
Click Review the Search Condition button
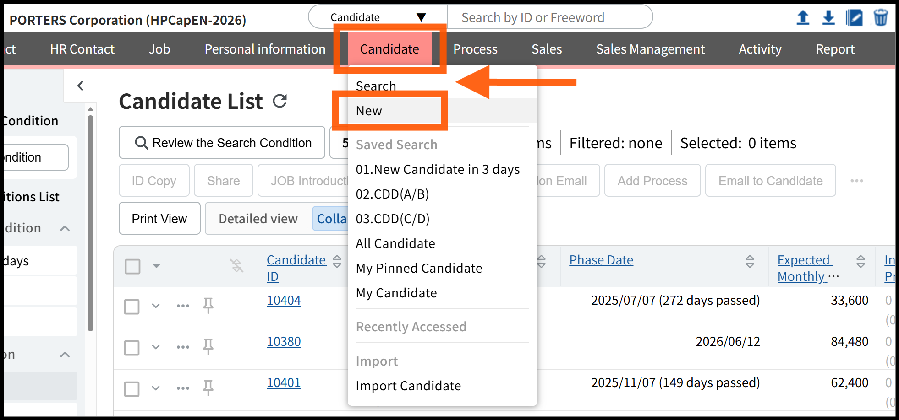pyautogui.click(x=222, y=143)
